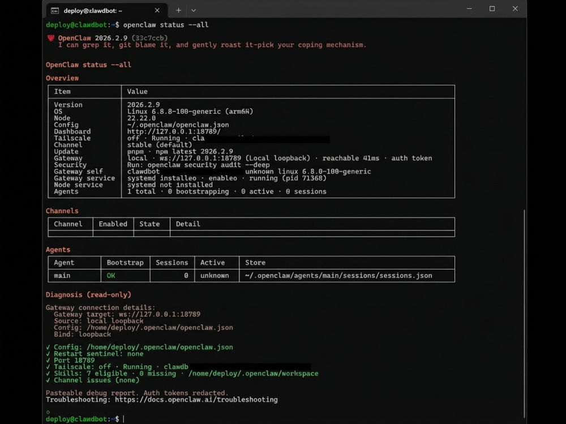
Task: Maximize the terminal window
Action: coord(492,8)
